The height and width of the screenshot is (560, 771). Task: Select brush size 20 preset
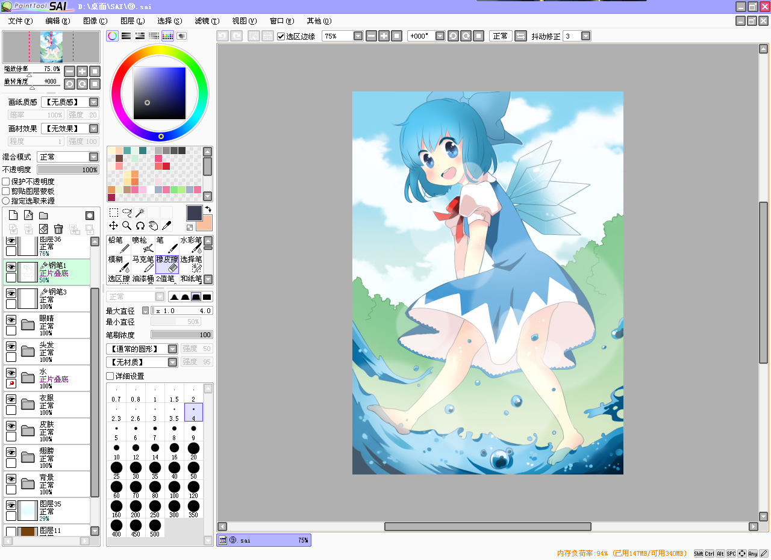click(x=193, y=451)
